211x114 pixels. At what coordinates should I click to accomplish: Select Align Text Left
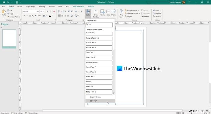[x=59, y=16]
